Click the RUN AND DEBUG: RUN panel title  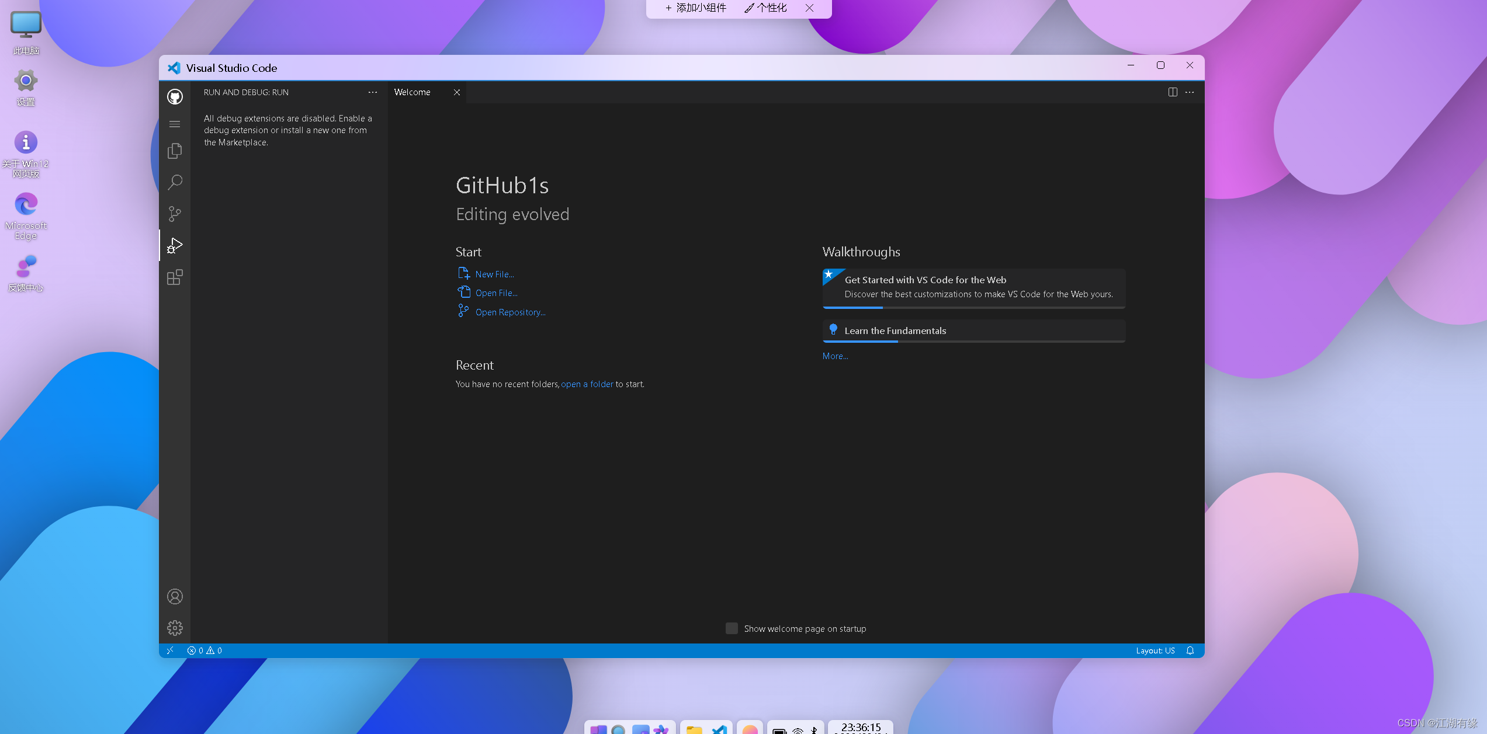(246, 92)
